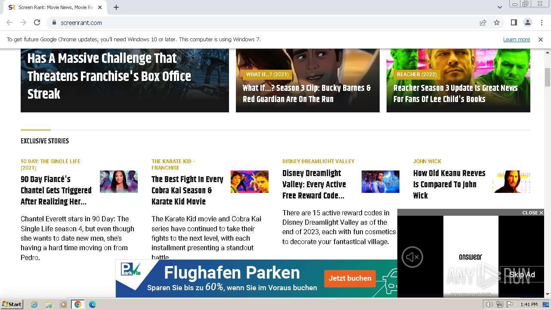Click the Exclusive Stories section heading
This screenshot has width=551, height=310.
[45, 141]
